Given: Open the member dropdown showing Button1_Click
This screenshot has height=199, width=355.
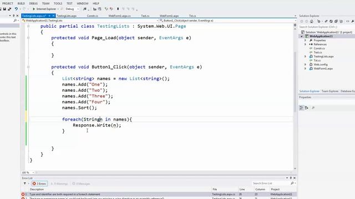Looking at the screenshot, I should click(227, 20).
